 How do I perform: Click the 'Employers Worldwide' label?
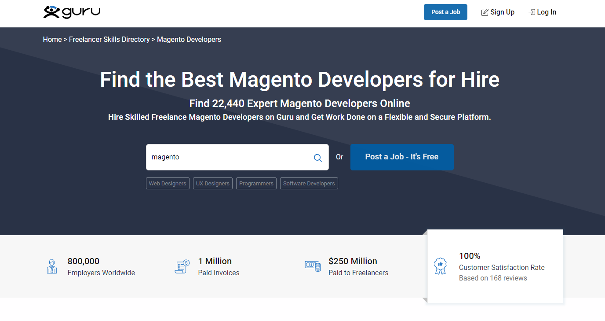point(101,273)
